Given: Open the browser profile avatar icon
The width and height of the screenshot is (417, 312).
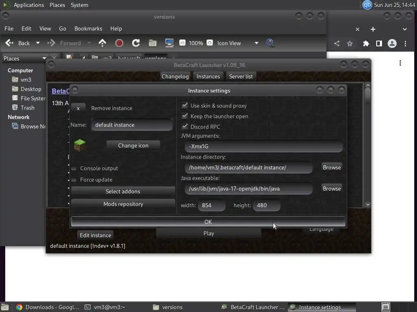Looking at the screenshot, I should pos(392,43).
